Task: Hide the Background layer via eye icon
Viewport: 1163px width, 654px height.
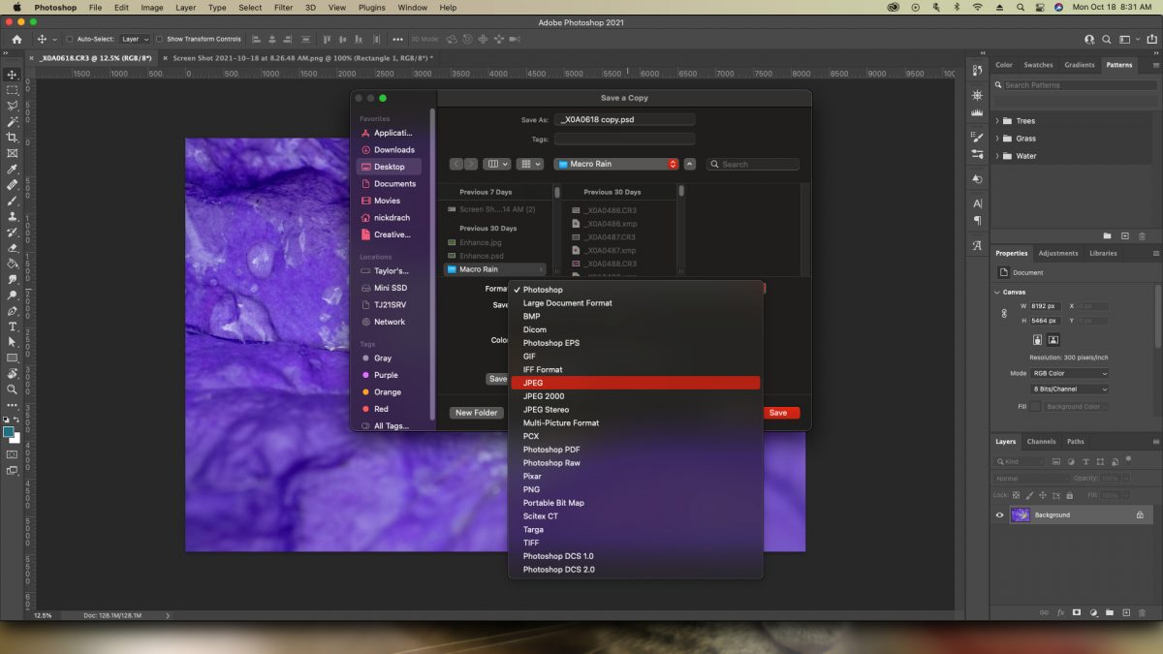Action: (x=1000, y=514)
